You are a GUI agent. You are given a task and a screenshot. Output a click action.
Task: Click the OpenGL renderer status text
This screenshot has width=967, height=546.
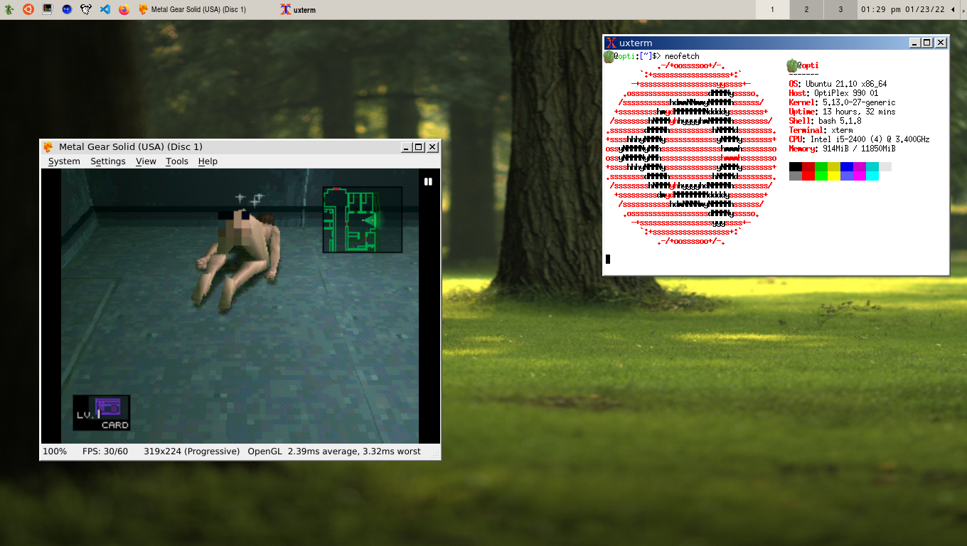[265, 451]
